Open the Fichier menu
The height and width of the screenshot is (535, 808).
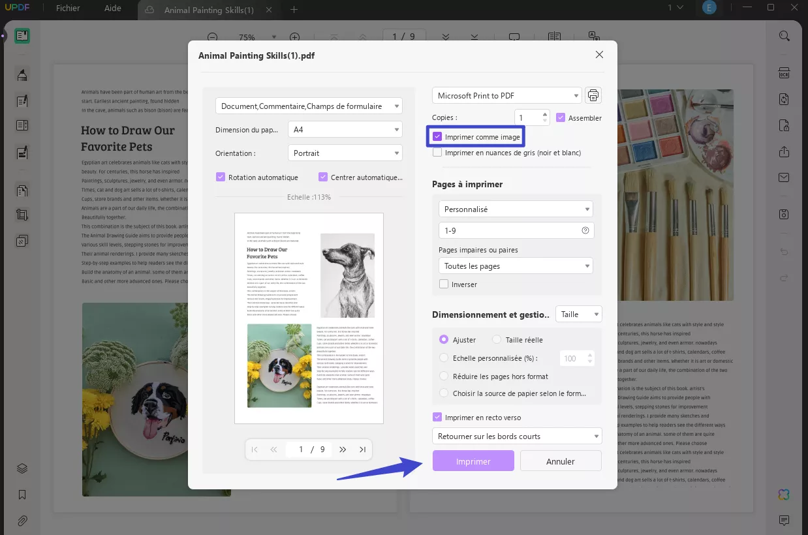click(68, 8)
